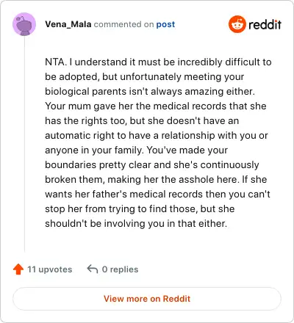
Task: Click the line beginning "Your mum gave her"
Action: pos(156,106)
